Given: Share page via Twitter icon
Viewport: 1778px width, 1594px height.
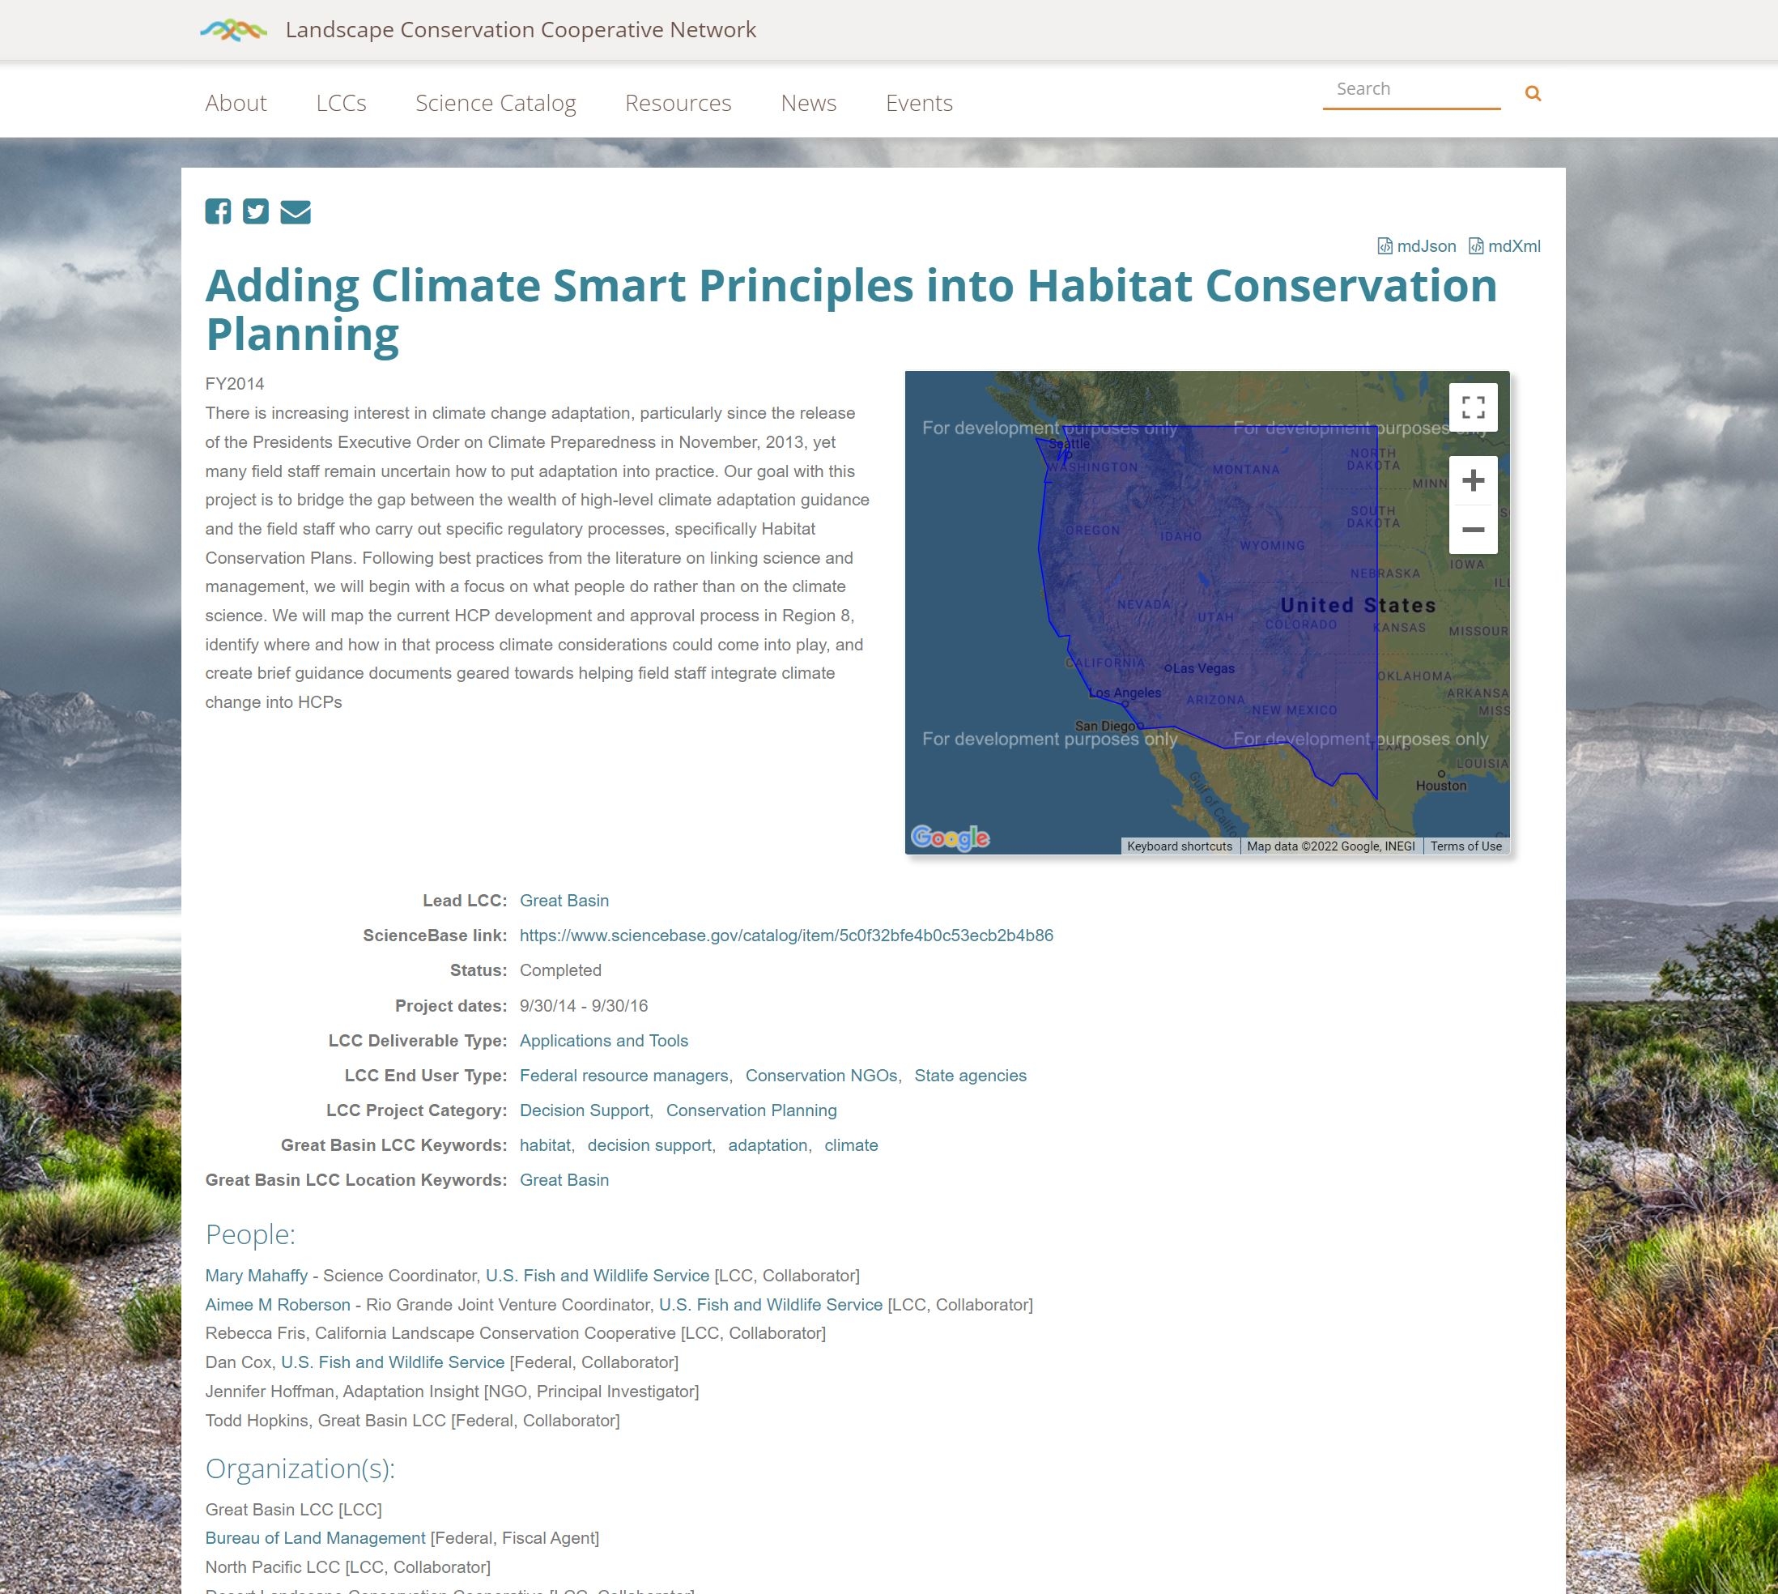Looking at the screenshot, I should pyautogui.click(x=256, y=211).
